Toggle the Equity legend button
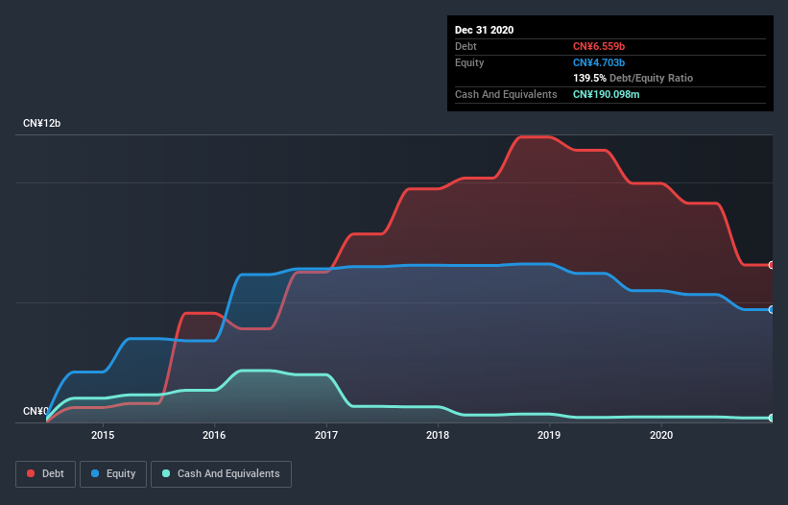Image resolution: width=788 pixels, height=505 pixels. point(113,474)
